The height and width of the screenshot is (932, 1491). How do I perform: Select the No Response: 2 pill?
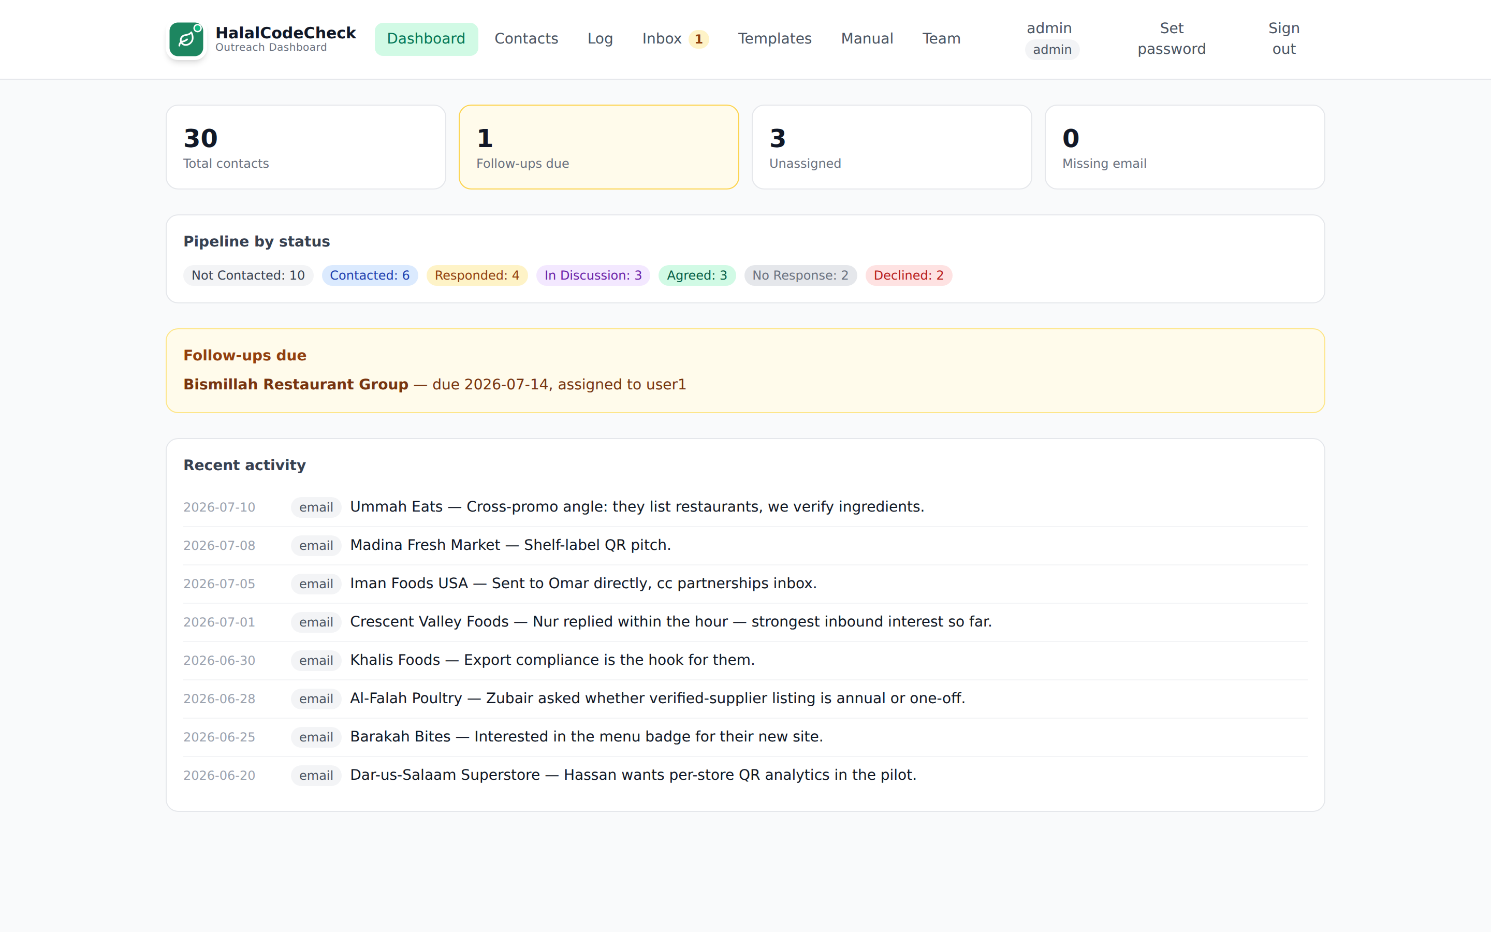[800, 275]
